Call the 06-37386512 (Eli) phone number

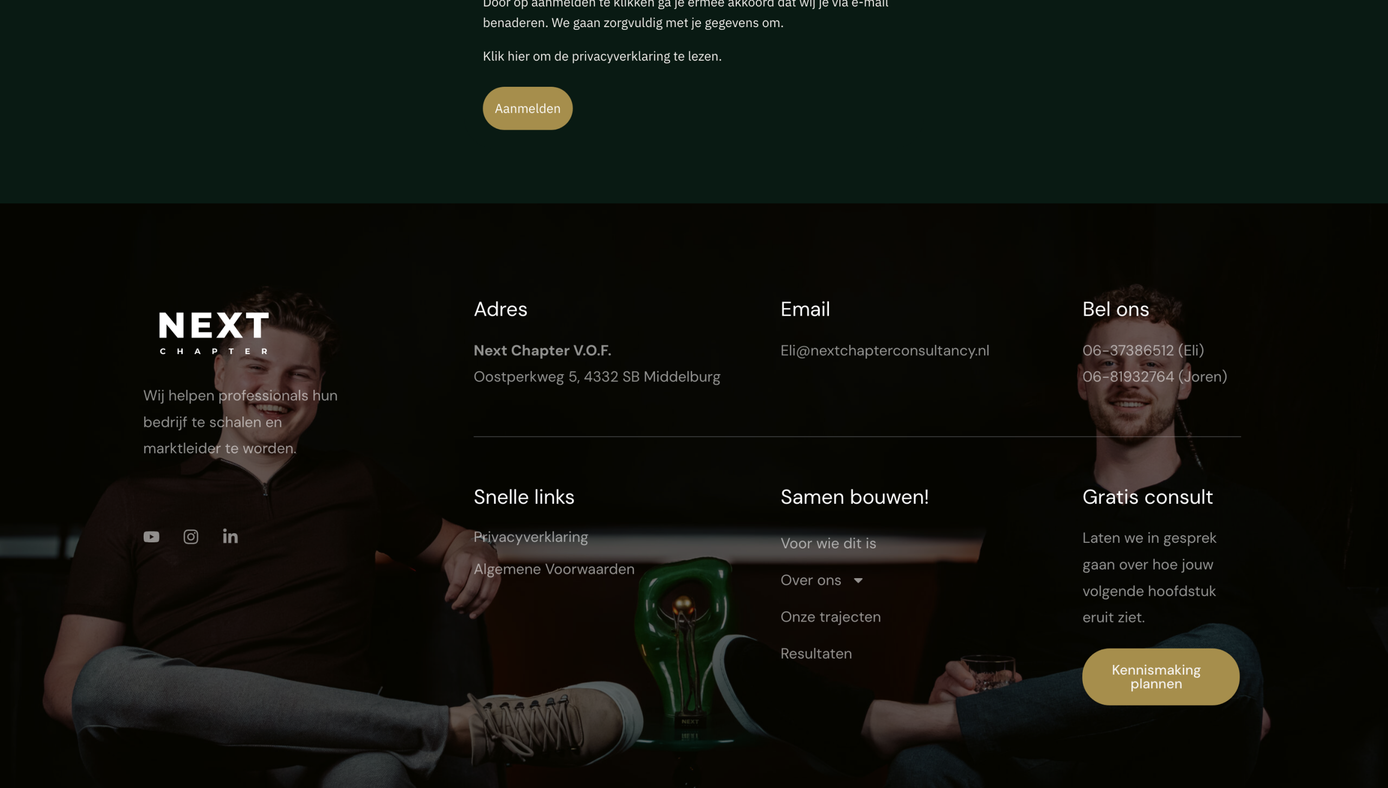(1143, 351)
